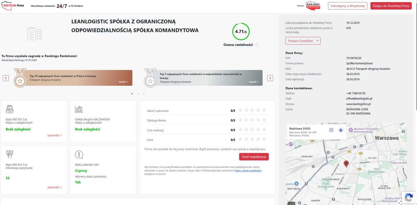Go to next award with right carousel arrow
This screenshot has height=205, width=417.
[x=270, y=78]
